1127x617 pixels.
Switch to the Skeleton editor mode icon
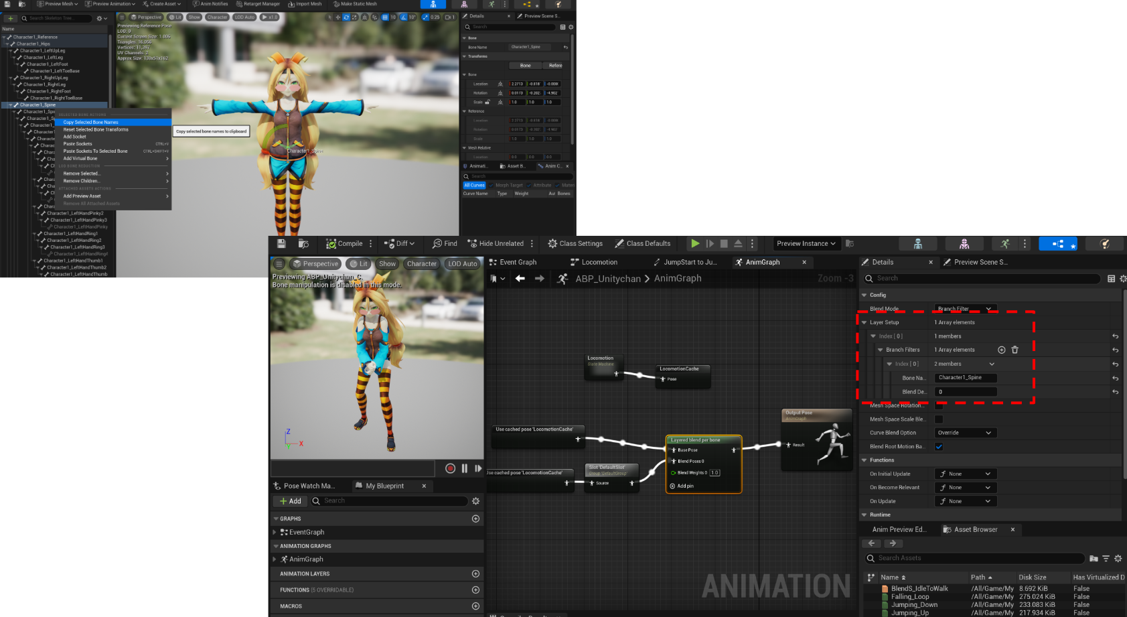tap(918, 244)
